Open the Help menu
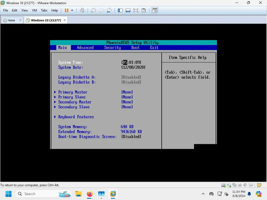The height and width of the screenshot is (200, 267). point(54,10)
